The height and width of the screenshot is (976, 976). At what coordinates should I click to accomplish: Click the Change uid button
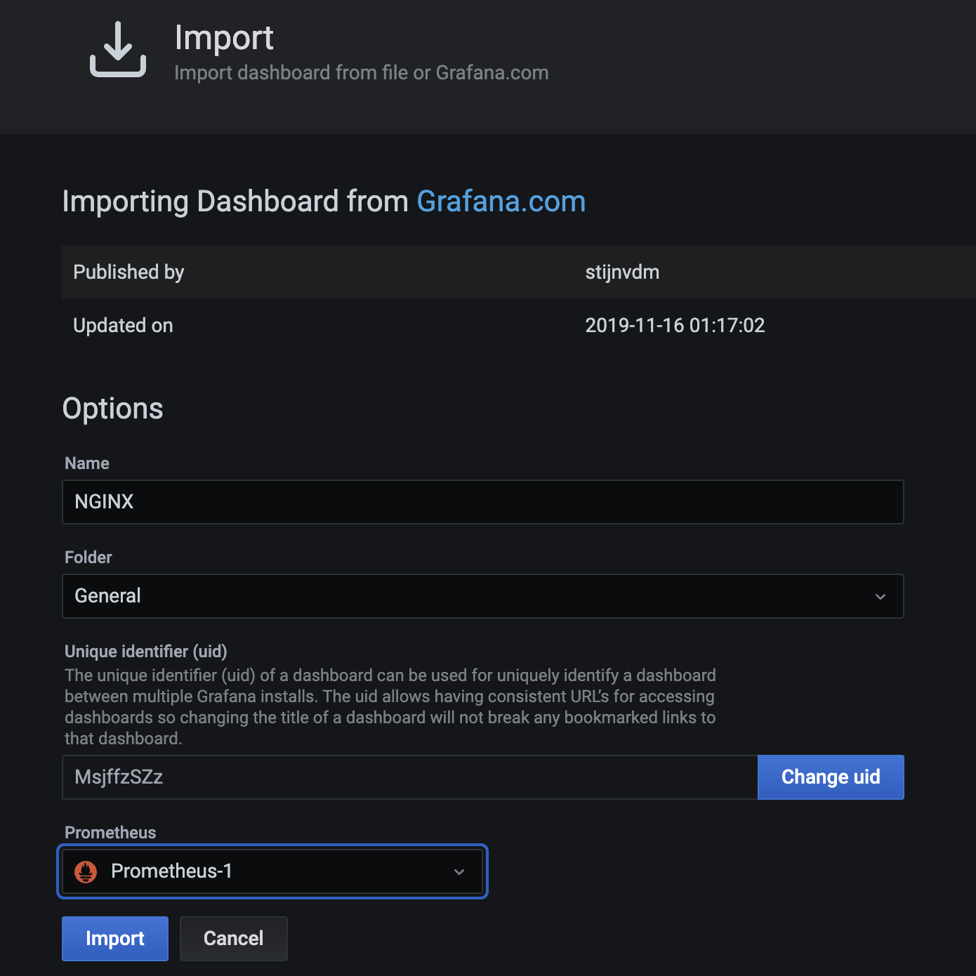[831, 777]
